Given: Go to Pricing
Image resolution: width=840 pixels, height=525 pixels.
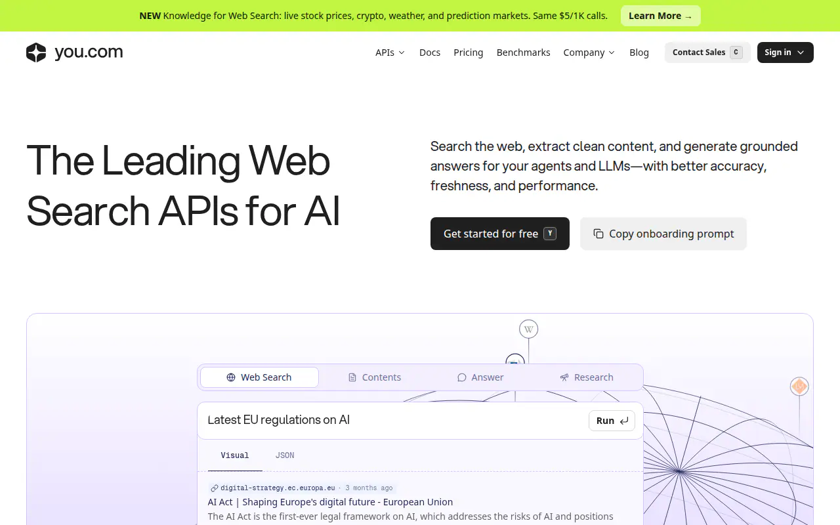Looking at the screenshot, I should (468, 52).
